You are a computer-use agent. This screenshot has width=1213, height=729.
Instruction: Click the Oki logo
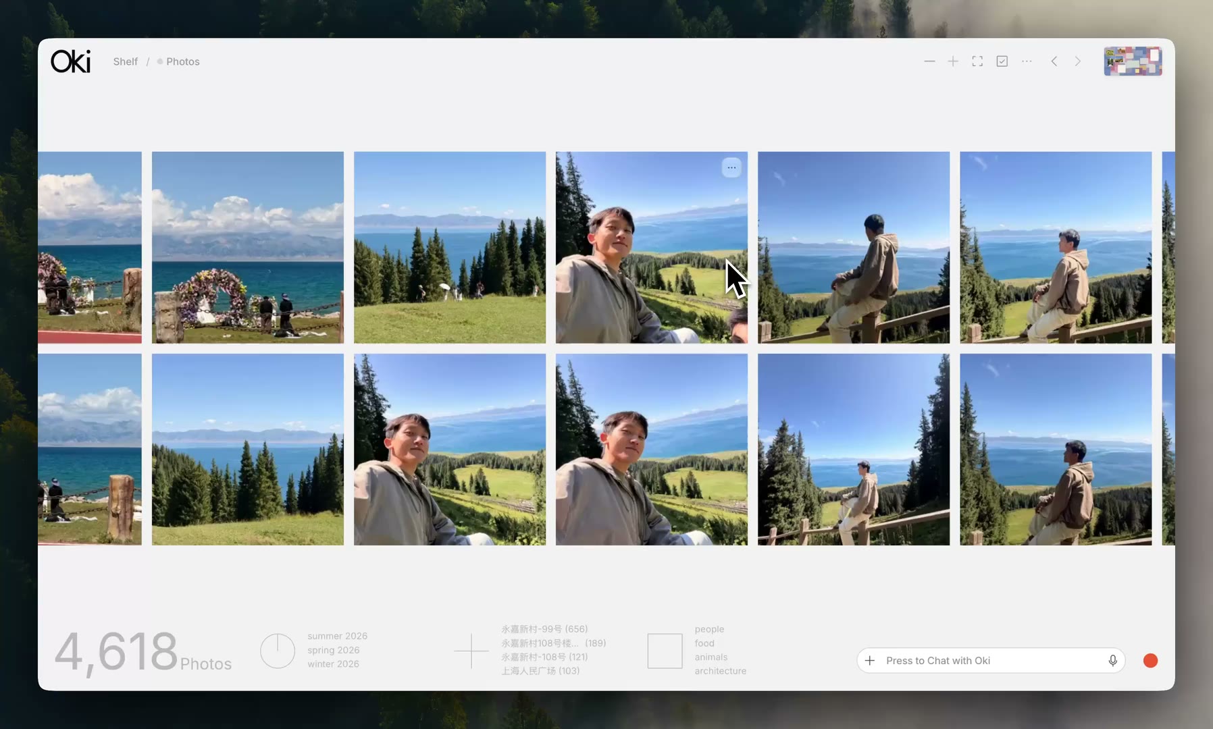pyautogui.click(x=70, y=61)
